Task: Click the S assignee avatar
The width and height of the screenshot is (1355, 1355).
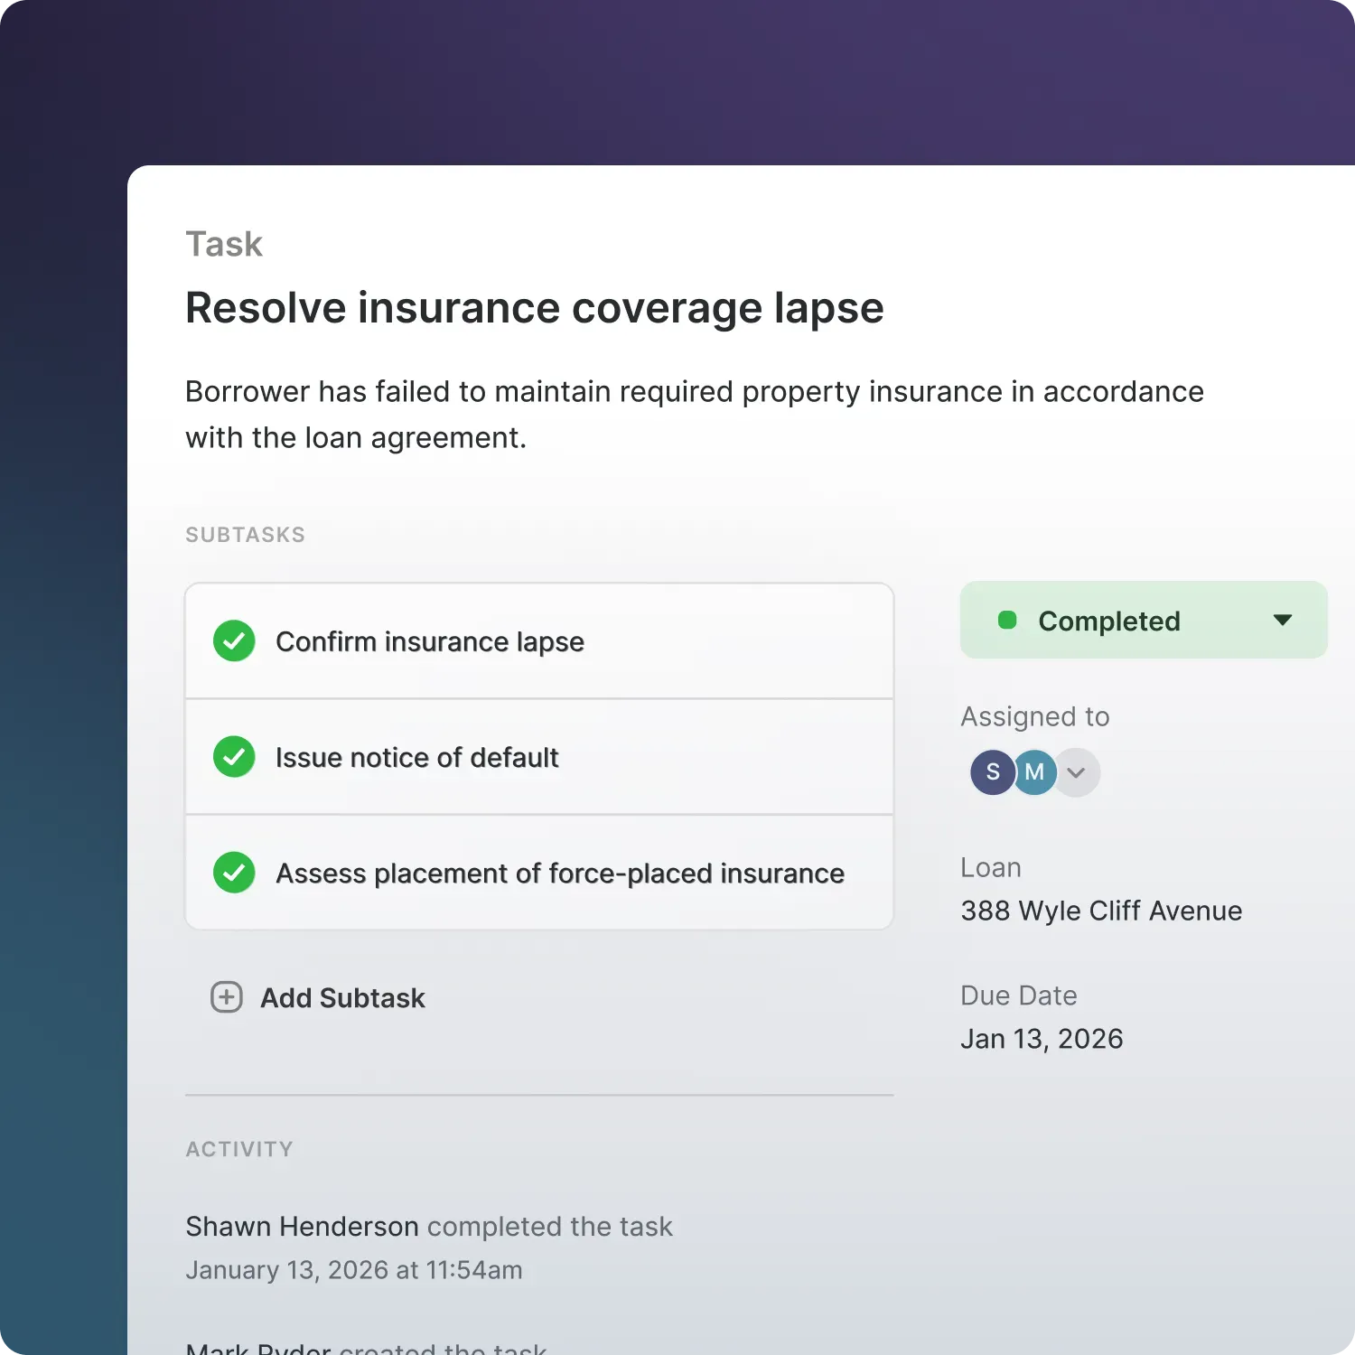Action: pyautogui.click(x=992, y=772)
